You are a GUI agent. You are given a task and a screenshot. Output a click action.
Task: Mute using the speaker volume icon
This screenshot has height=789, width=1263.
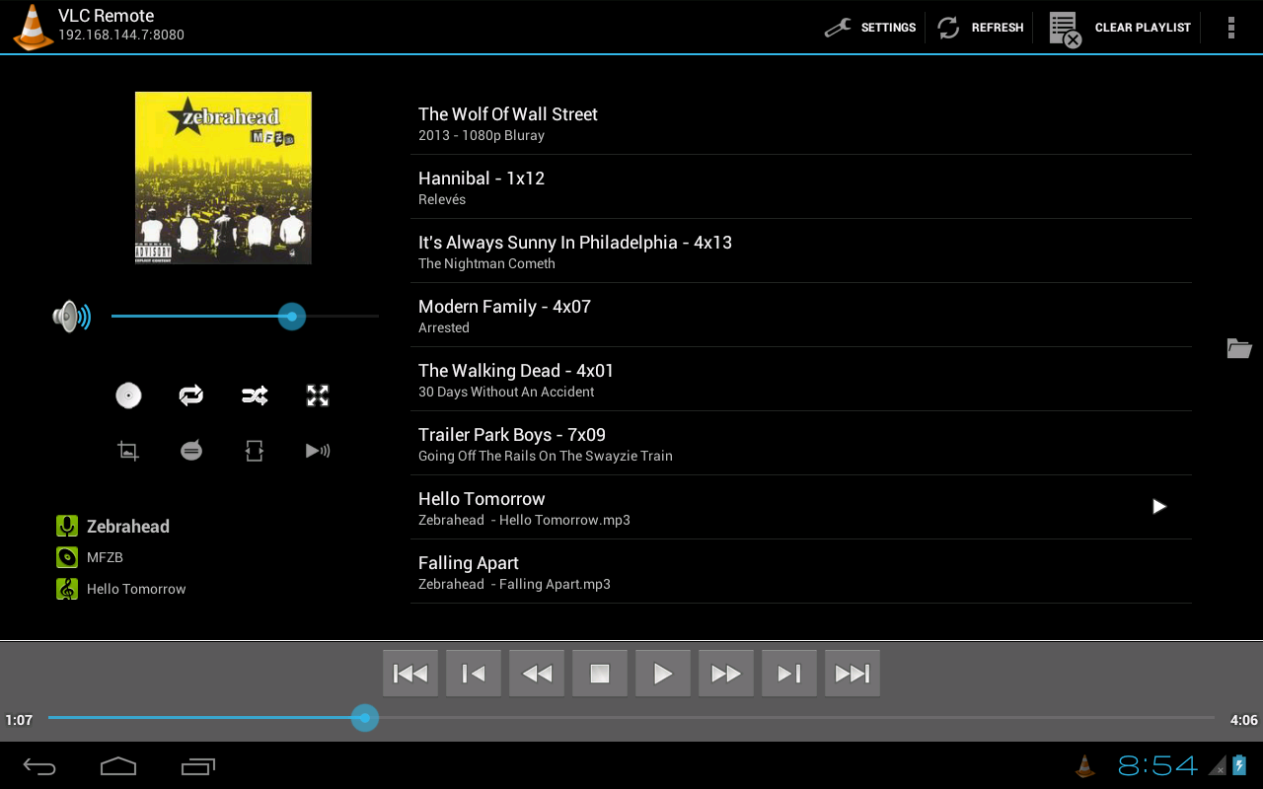pos(71,317)
